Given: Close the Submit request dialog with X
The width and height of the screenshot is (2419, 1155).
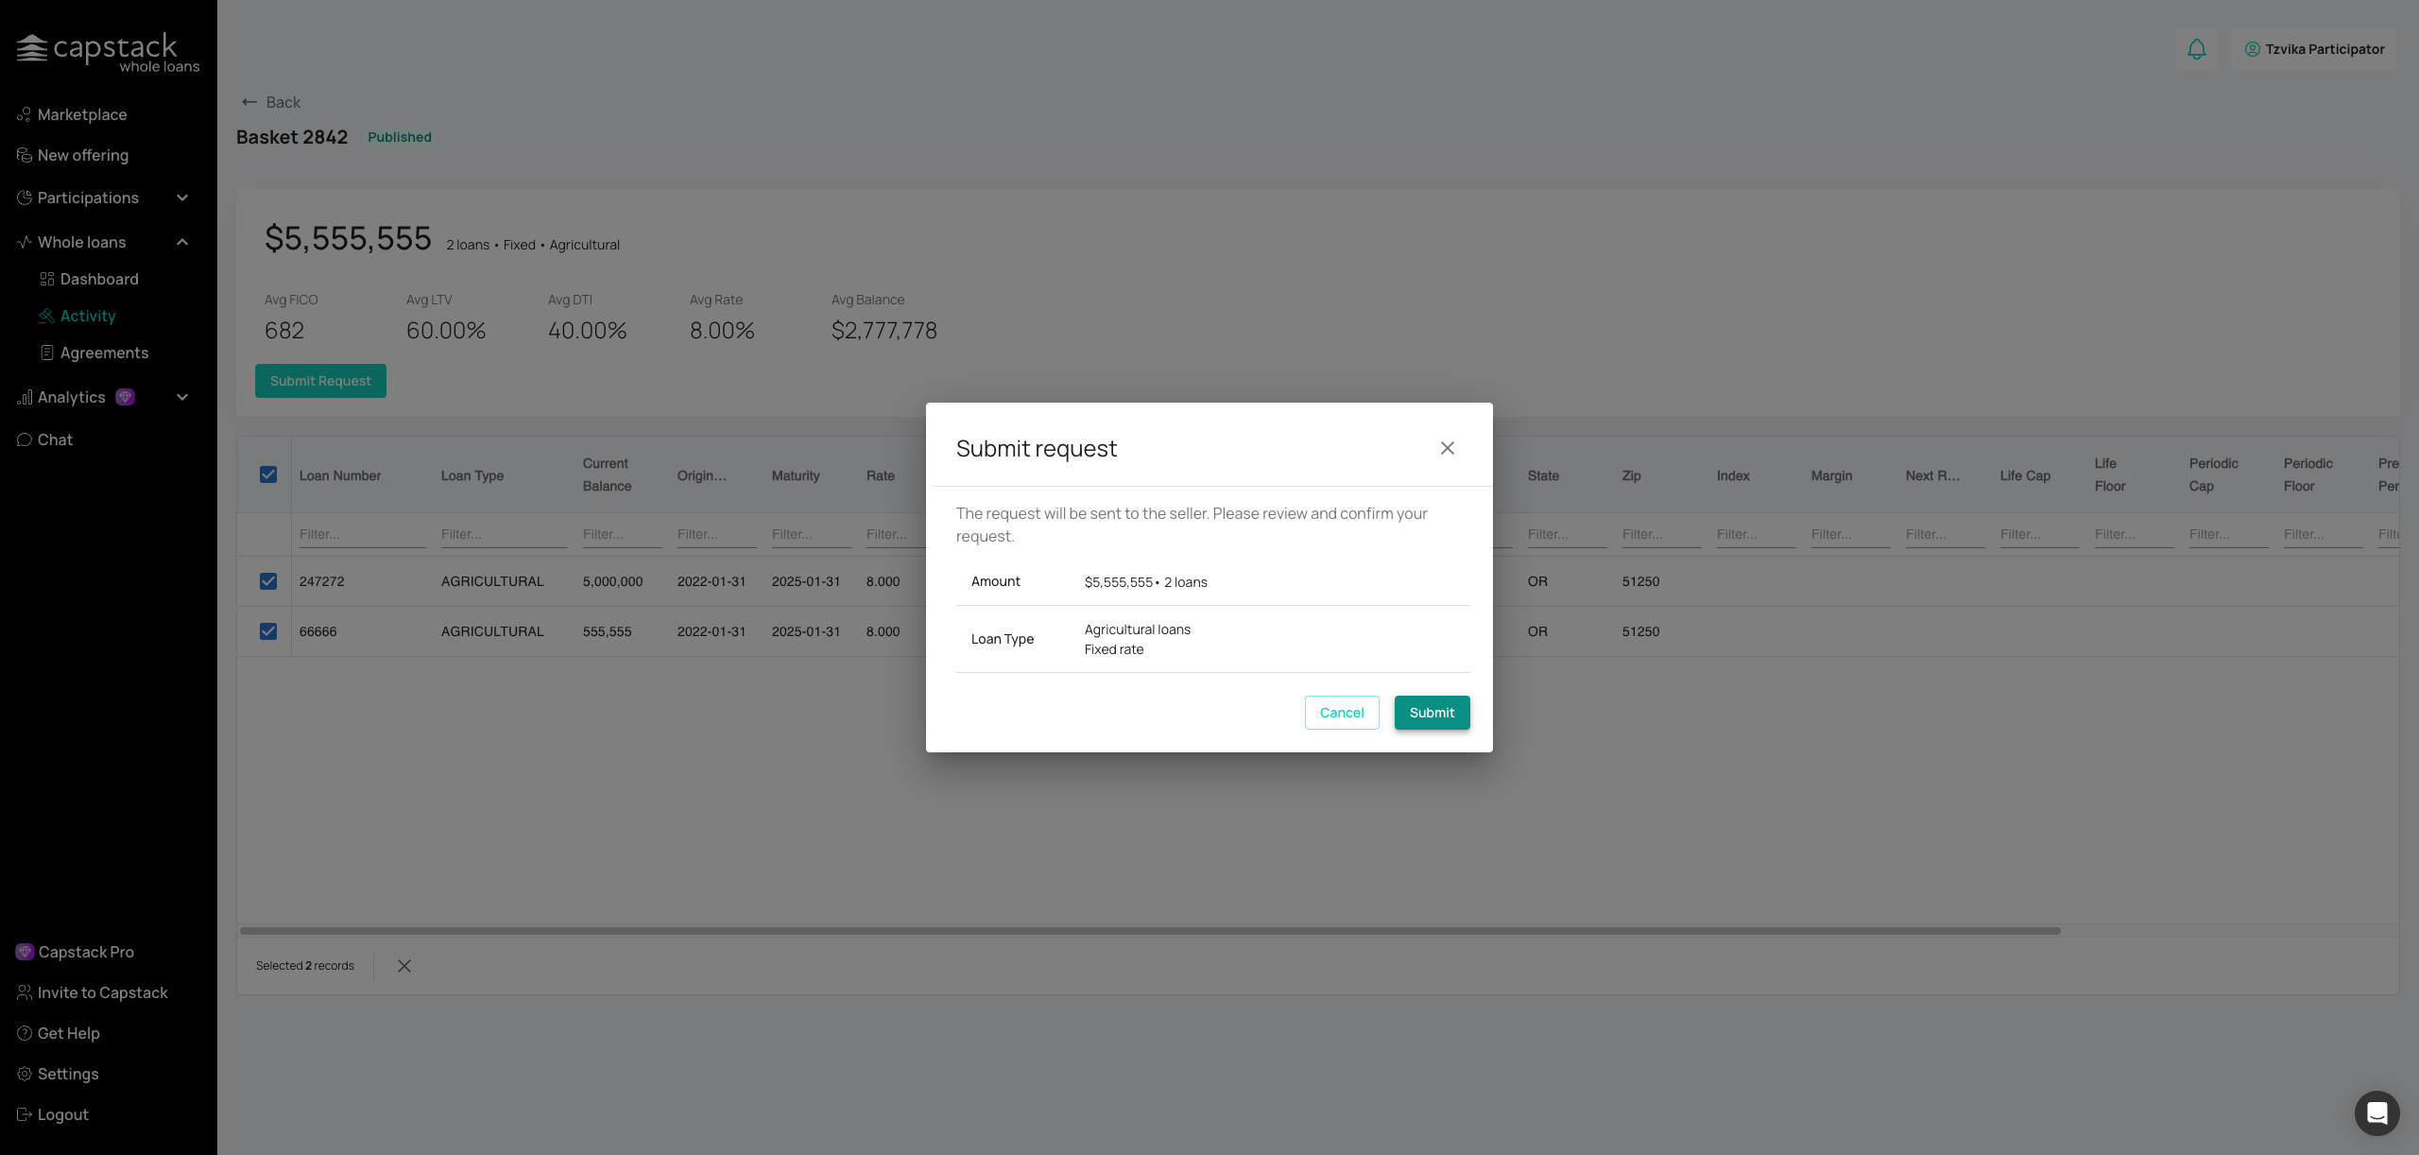Looking at the screenshot, I should (1447, 448).
